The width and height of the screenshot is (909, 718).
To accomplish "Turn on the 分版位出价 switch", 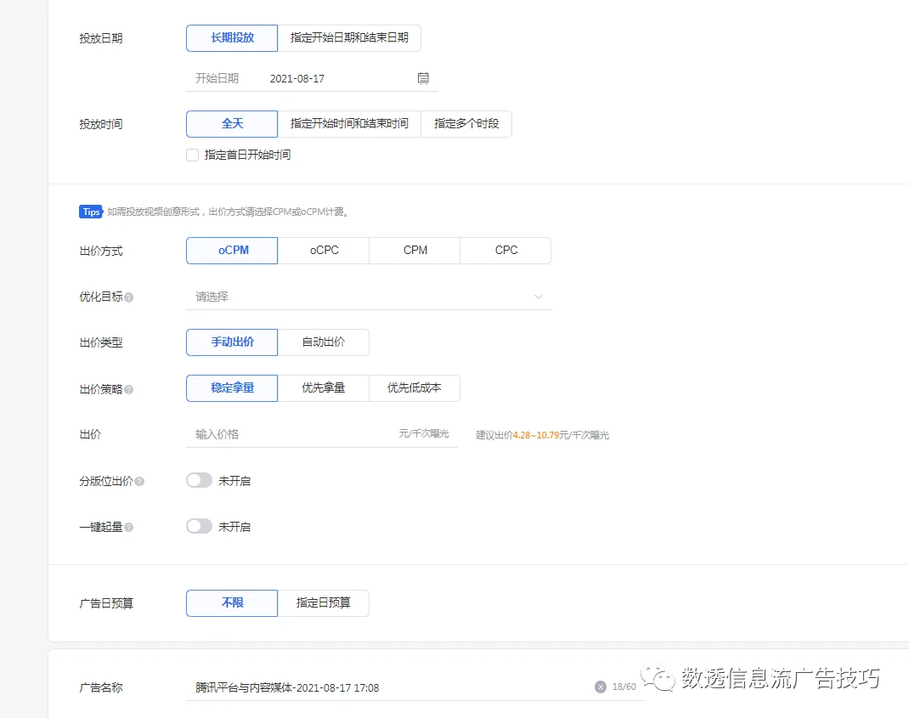I will 199,480.
